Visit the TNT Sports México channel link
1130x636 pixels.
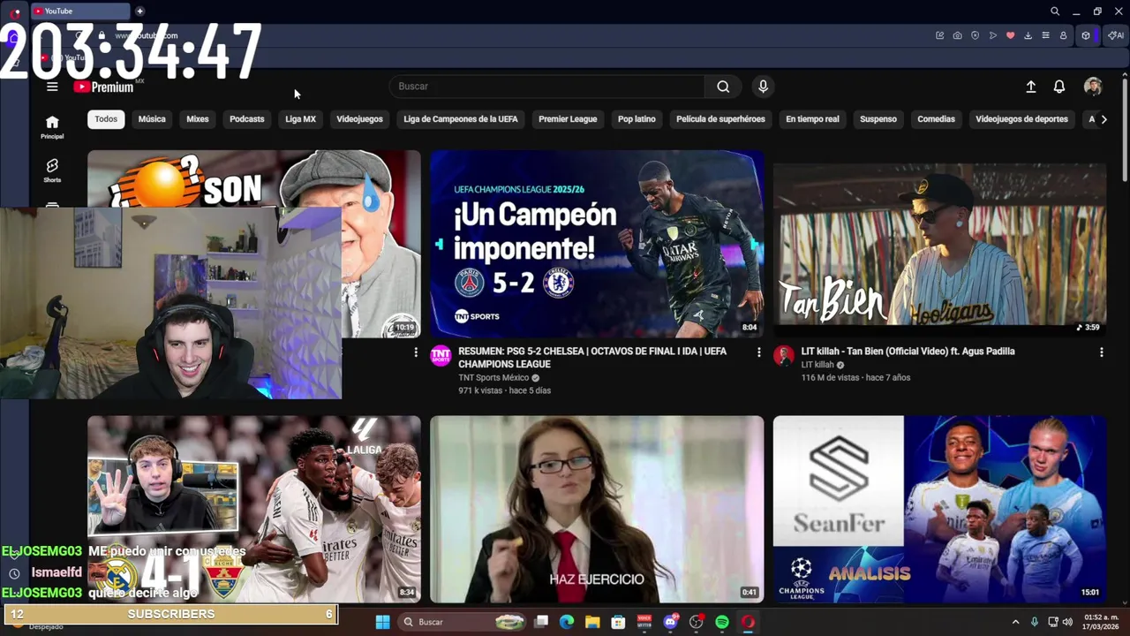(x=493, y=378)
